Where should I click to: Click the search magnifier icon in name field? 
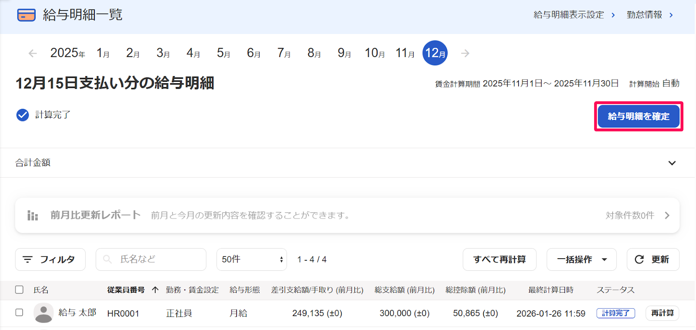[x=107, y=259]
